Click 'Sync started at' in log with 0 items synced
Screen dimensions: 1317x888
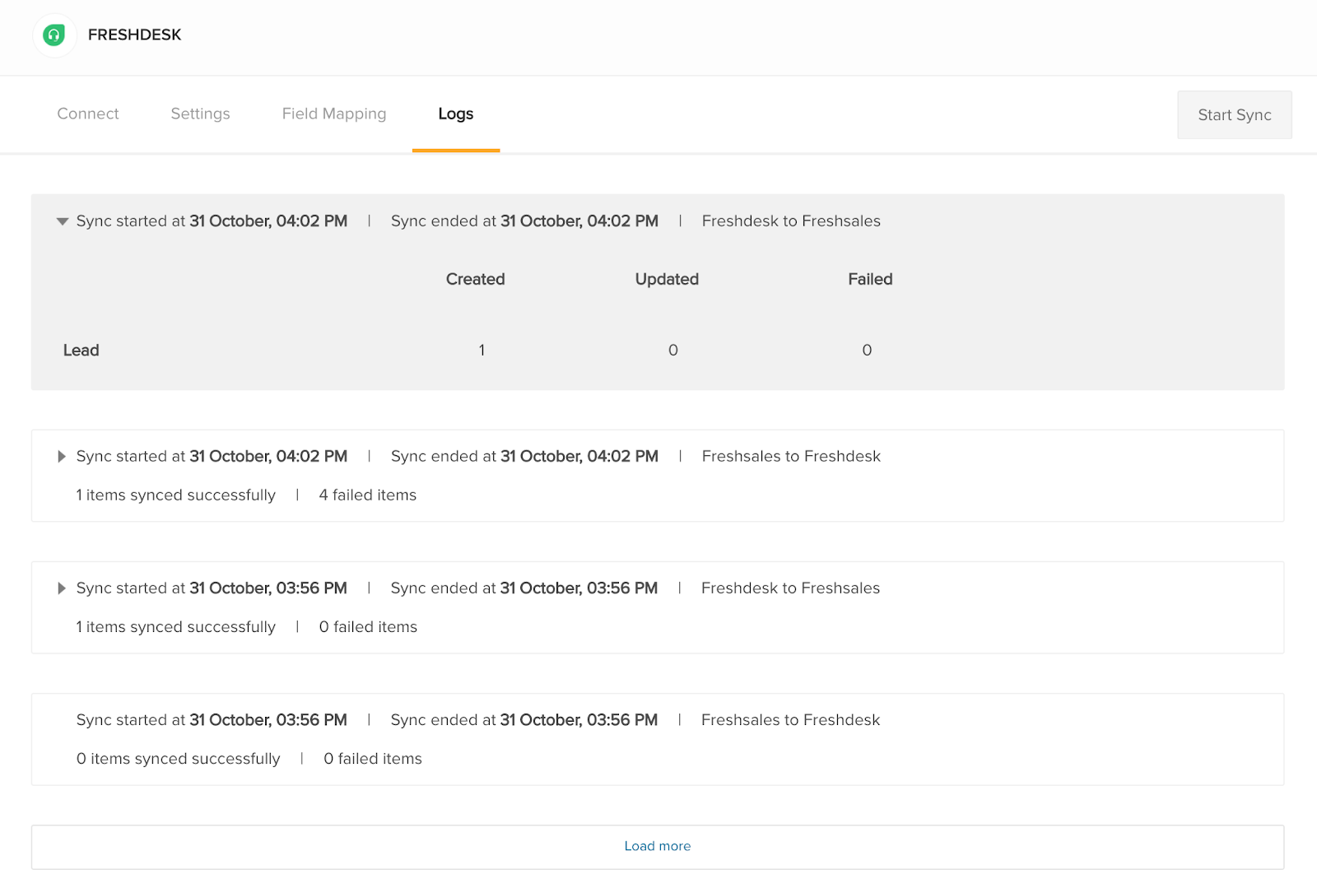click(212, 720)
